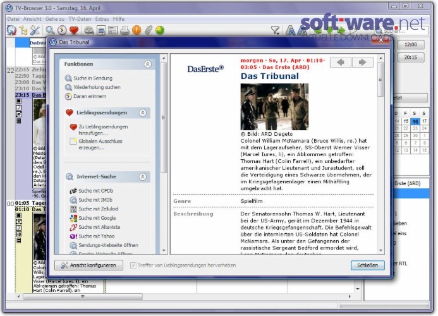
Task: Click scroll-down arrow of description pane
Action: pyautogui.click(x=380, y=251)
